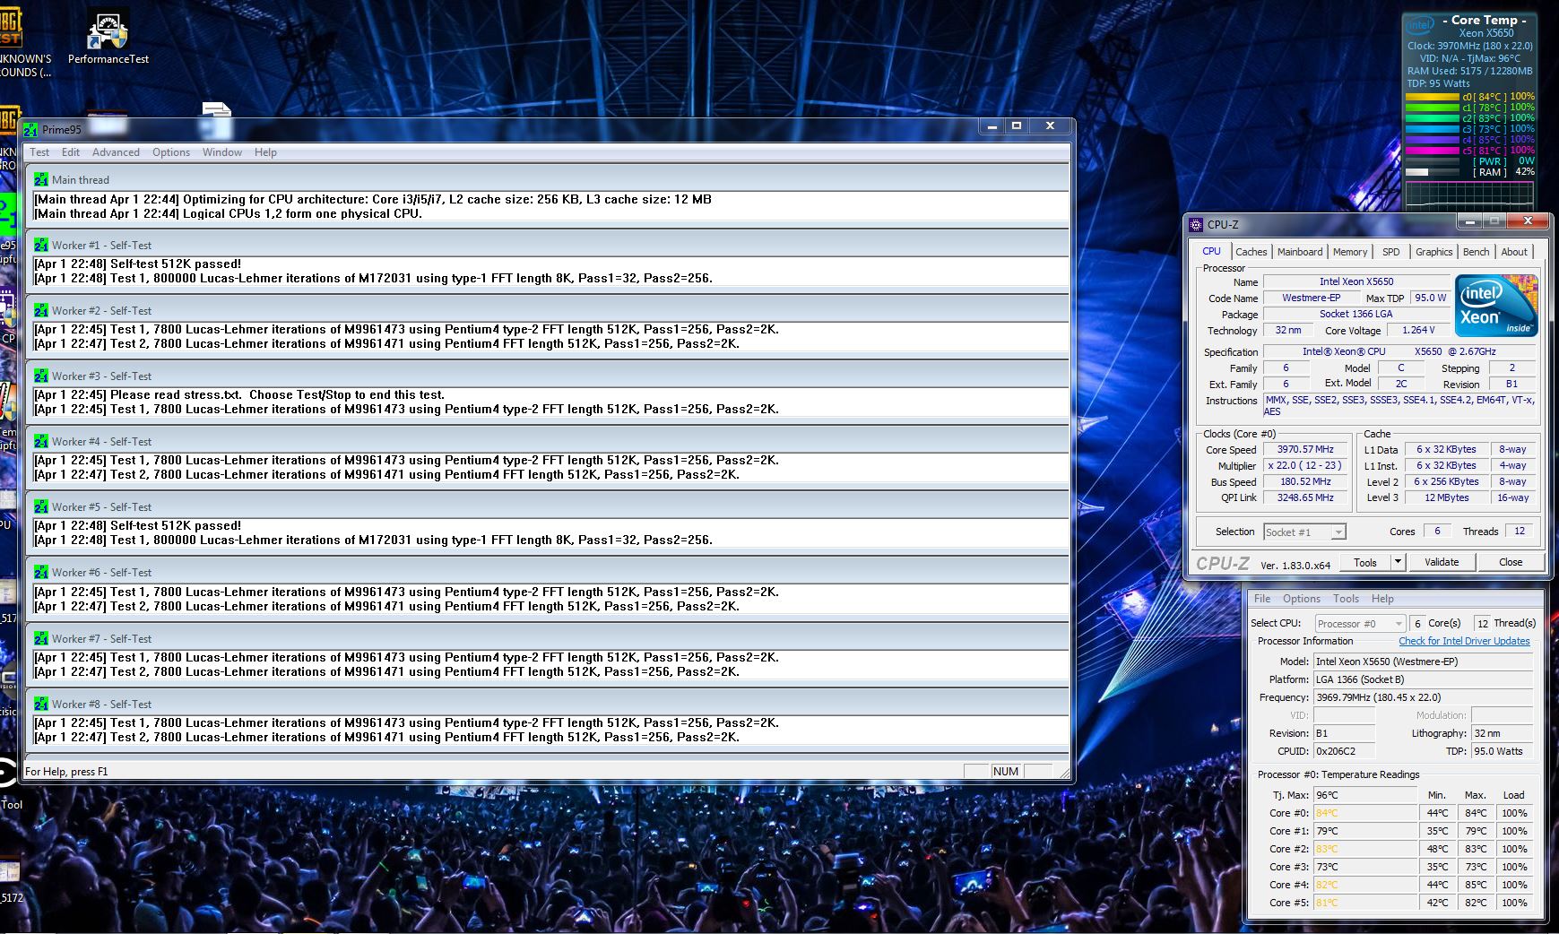Image resolution: width=1559 pixels, height=934 pixels.
Task: Click the Worker #7 Self-Test icon
Action: [x=41, y=638]
